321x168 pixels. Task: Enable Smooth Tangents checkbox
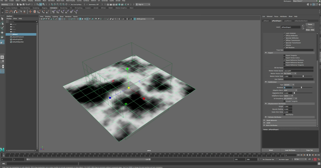click(x=285, y=101)
